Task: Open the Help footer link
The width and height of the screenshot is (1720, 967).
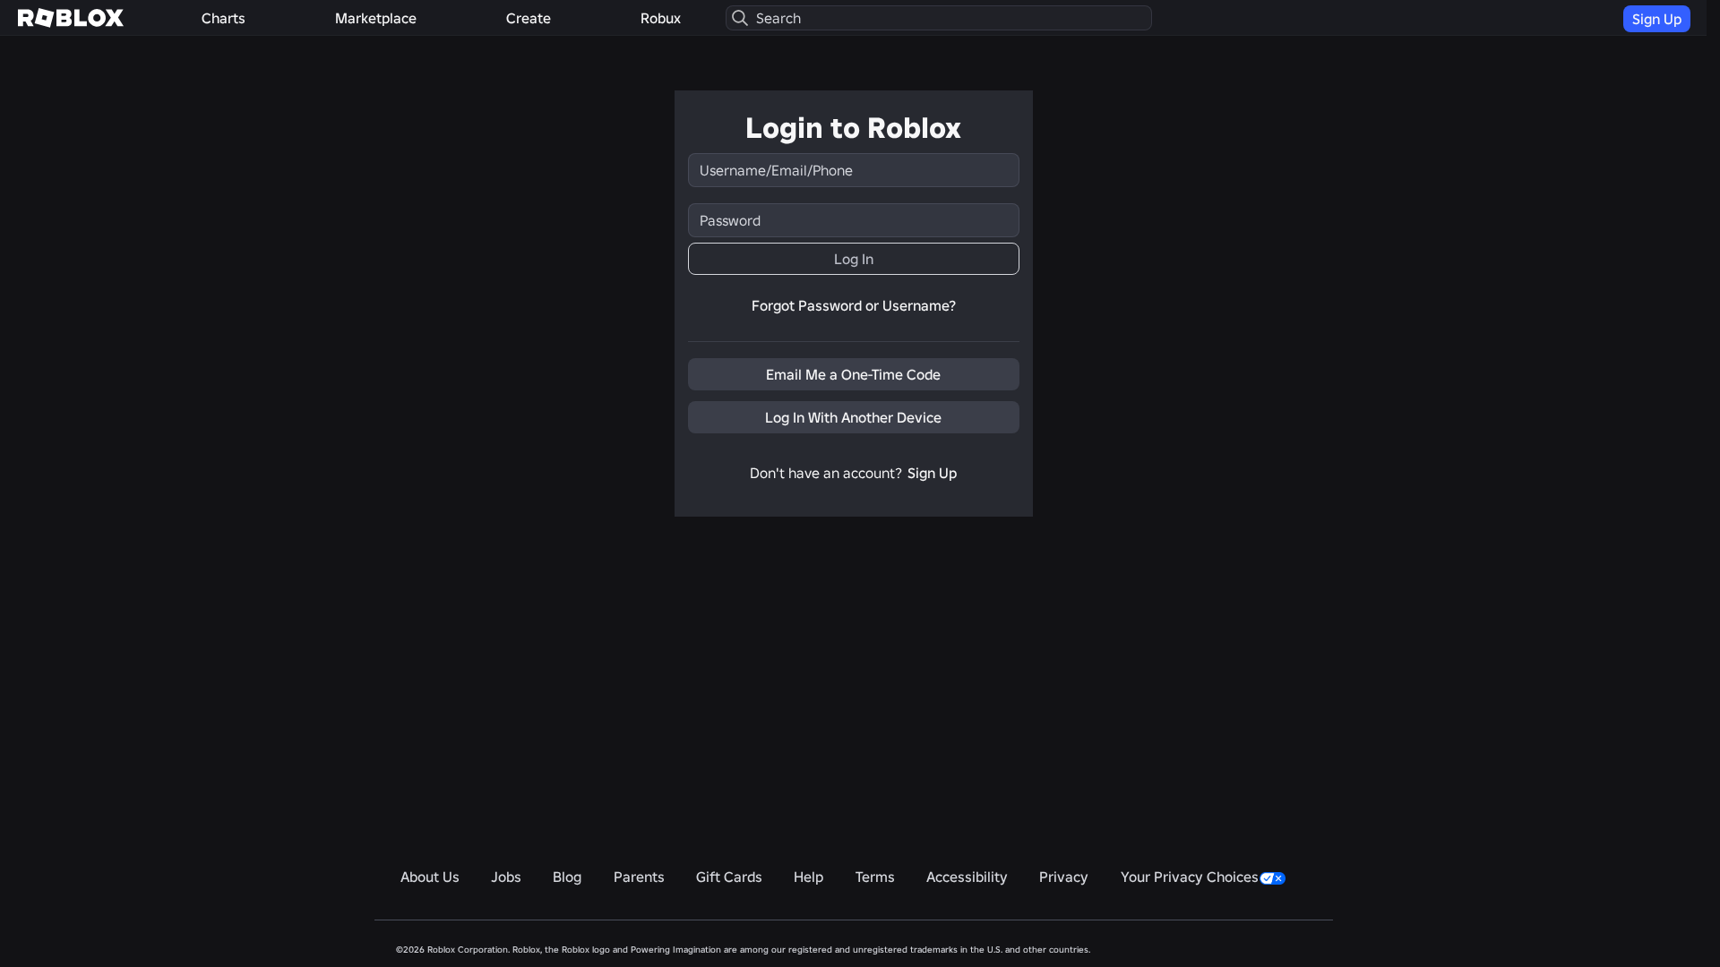Action: pos(808,877)
